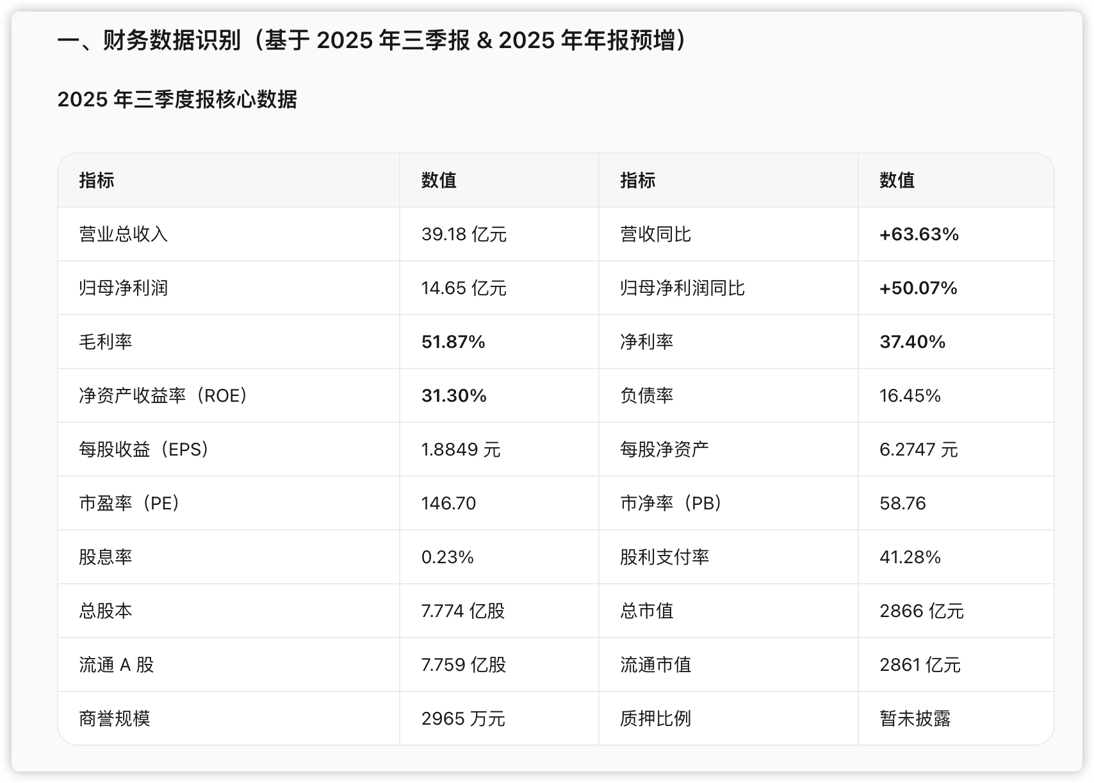Select the value 14.65 亿元
1094x783 pixels.
pos(464,288)
